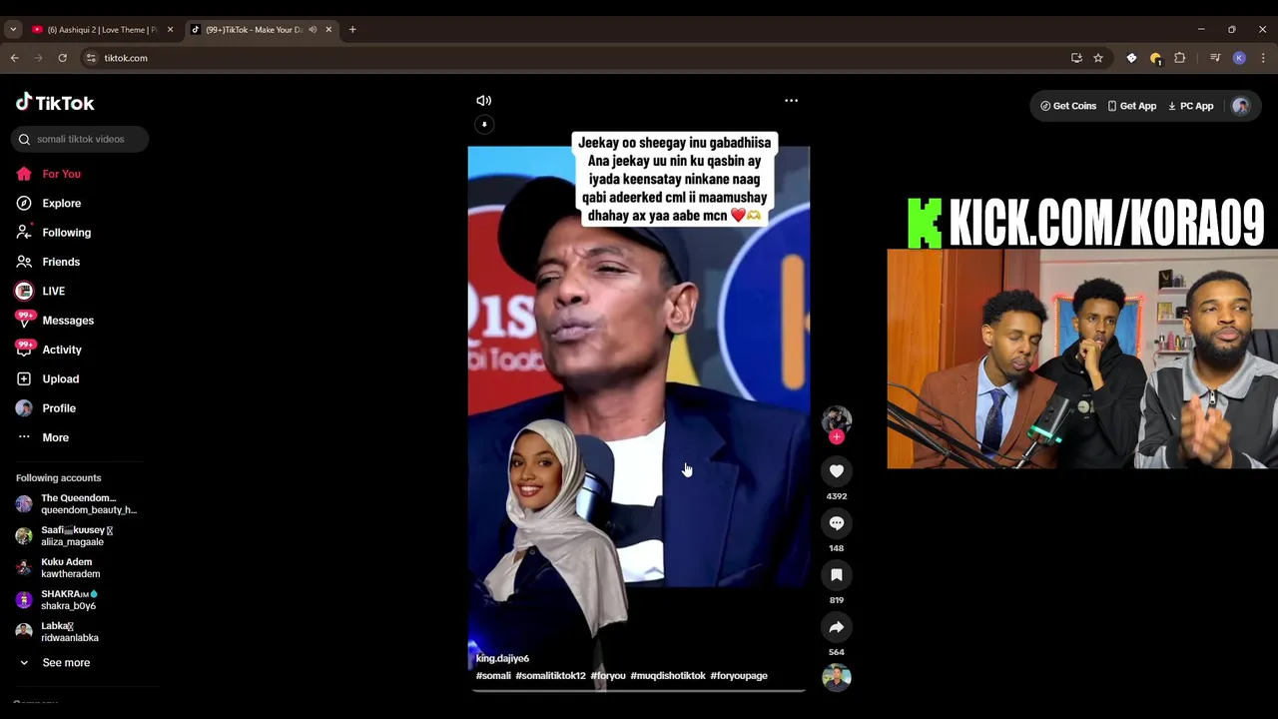
Task: Open the sound disc thumbnail
Action: coord(837,677)
